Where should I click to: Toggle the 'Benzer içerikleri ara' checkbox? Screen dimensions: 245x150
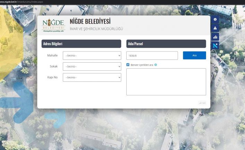click(128, 65)
